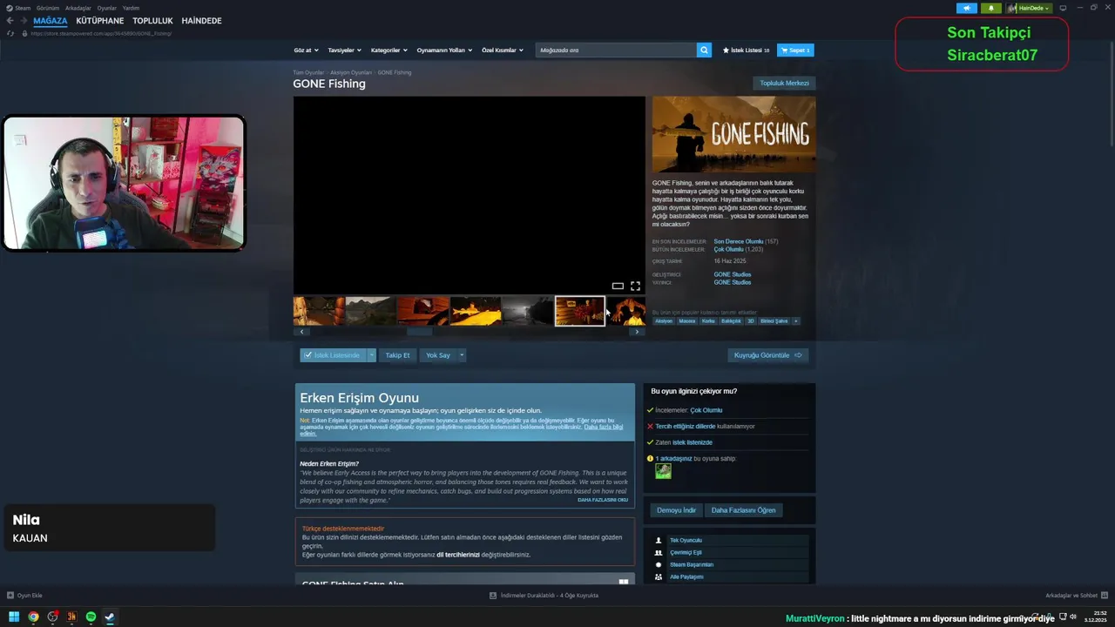Screen dimensions: 1115x627
Task: Click the dil tercihlerinizi link
Action: pyautogui.click(x=458, y=555)
